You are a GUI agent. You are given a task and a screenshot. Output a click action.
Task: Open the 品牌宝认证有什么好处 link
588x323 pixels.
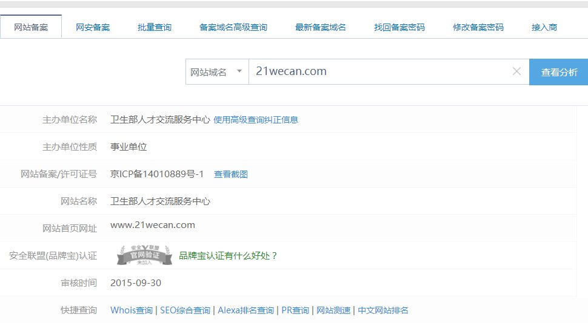pos(228,256)
